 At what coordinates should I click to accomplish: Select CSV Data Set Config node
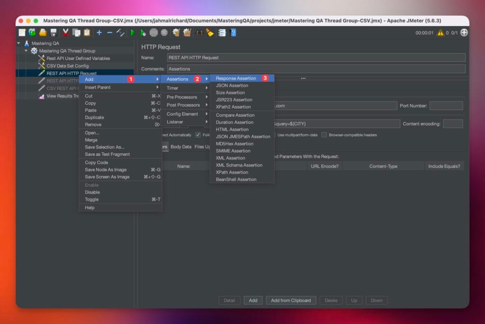coord(67,65)
